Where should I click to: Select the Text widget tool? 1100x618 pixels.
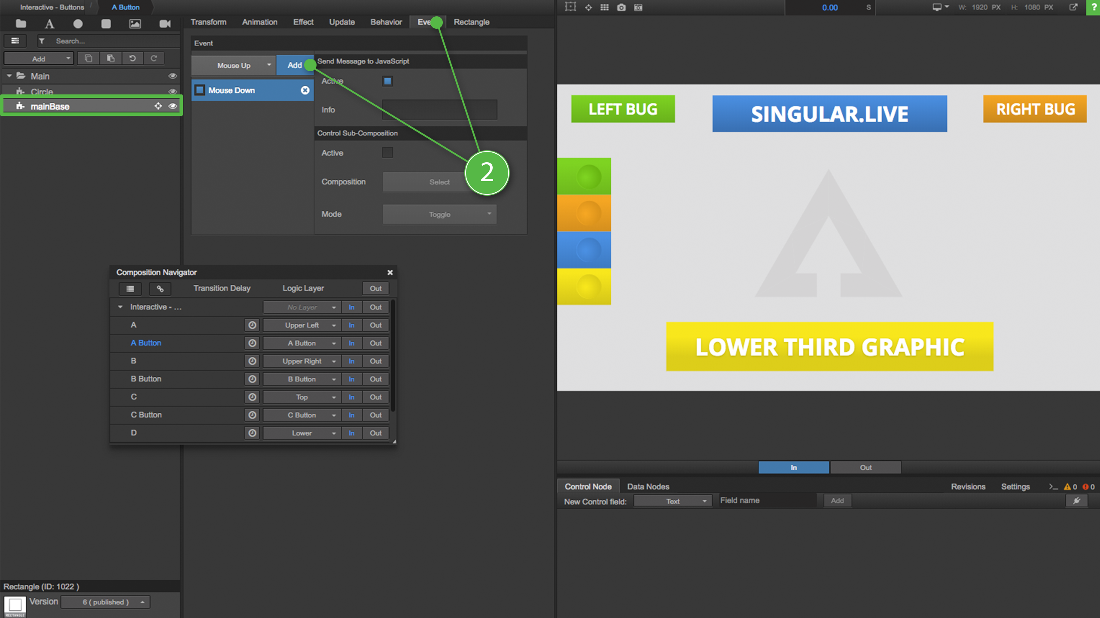tap(49, 24)
